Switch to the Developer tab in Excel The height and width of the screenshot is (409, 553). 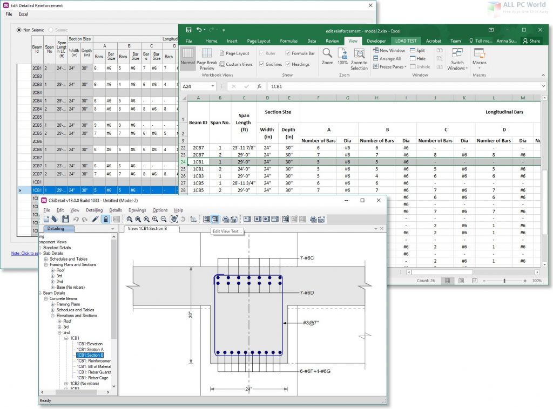click(376, 41)
